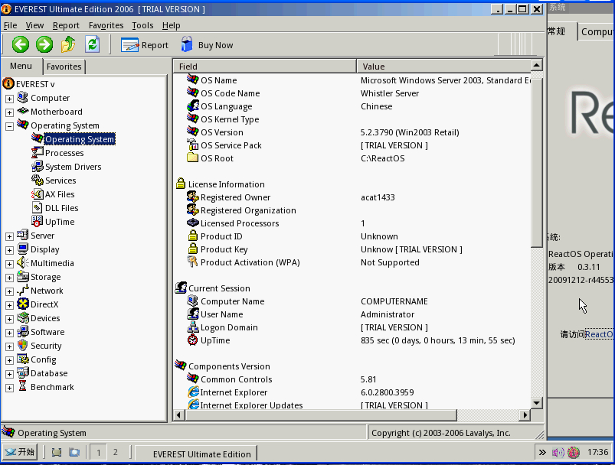Open the Start button on the taskbar

pyautogui.click(x=20, y=453)
